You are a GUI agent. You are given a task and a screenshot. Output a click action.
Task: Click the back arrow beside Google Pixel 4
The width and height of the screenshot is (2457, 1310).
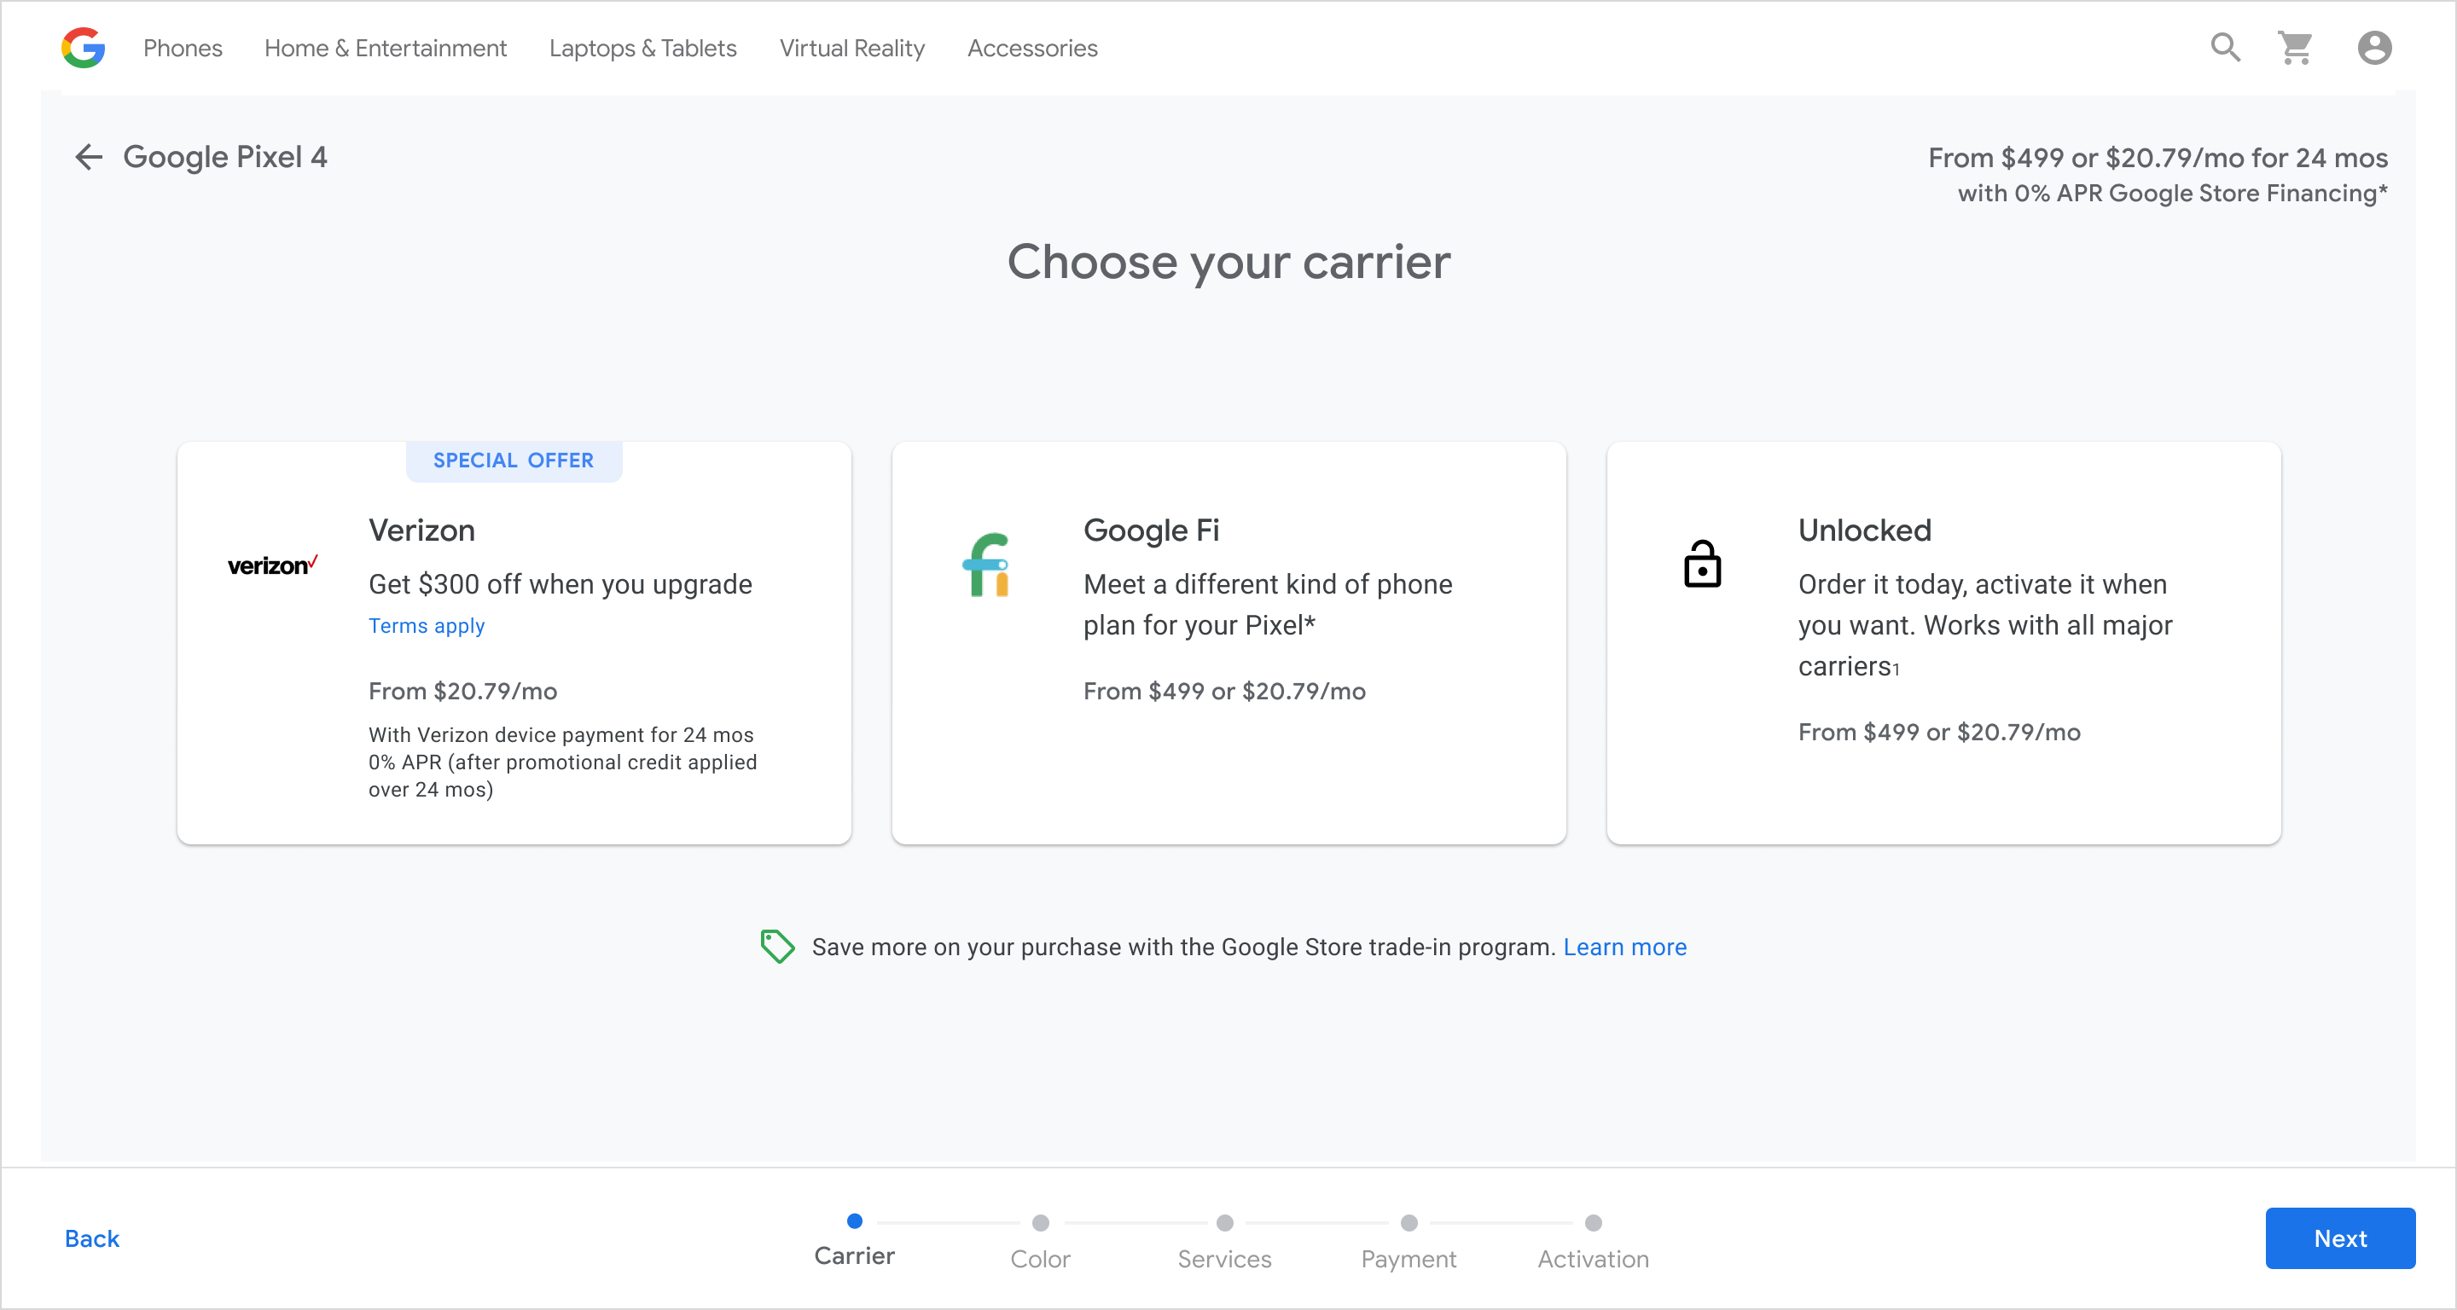89,157
